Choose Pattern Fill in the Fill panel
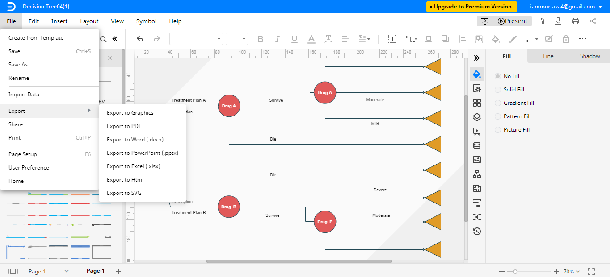The width and height of the screenshot is (610, 277). (x=497, y=116)
